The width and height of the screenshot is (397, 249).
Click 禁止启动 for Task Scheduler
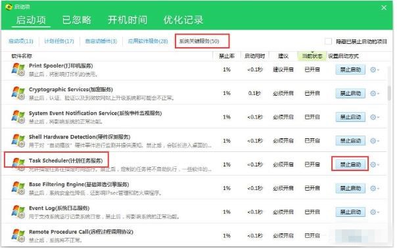[350, 164]
